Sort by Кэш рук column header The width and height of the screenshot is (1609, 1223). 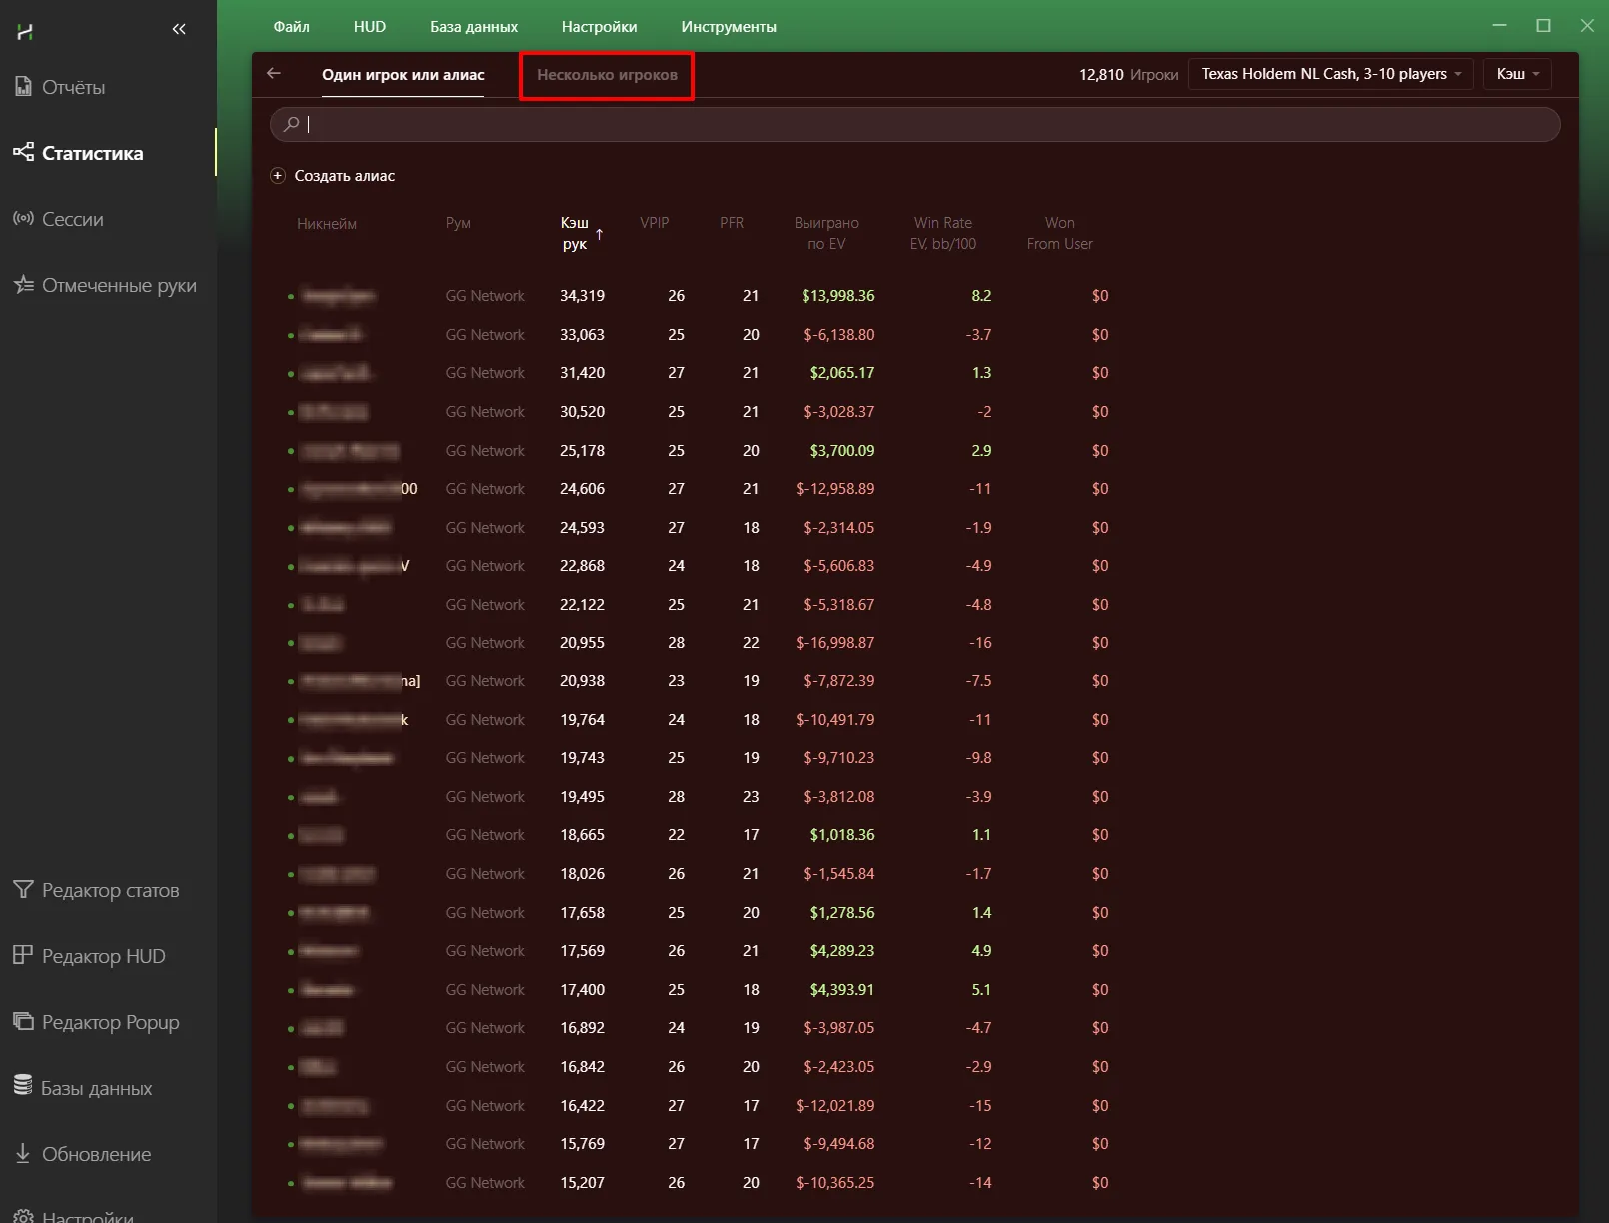coord(575,233)
